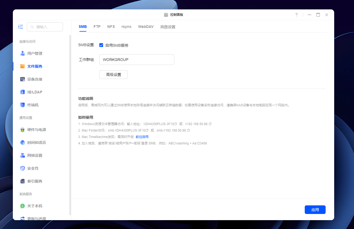
Task: Click the app grid icon beside search
Action: pyautogui.click(x=20, y=27)
